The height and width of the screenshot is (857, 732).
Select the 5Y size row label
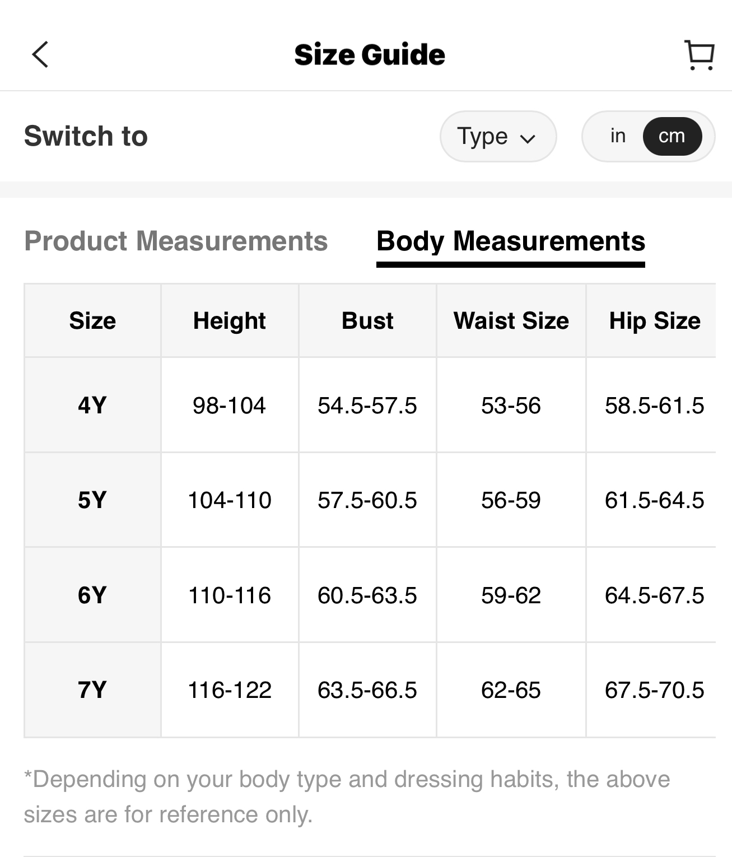(92, 500)
